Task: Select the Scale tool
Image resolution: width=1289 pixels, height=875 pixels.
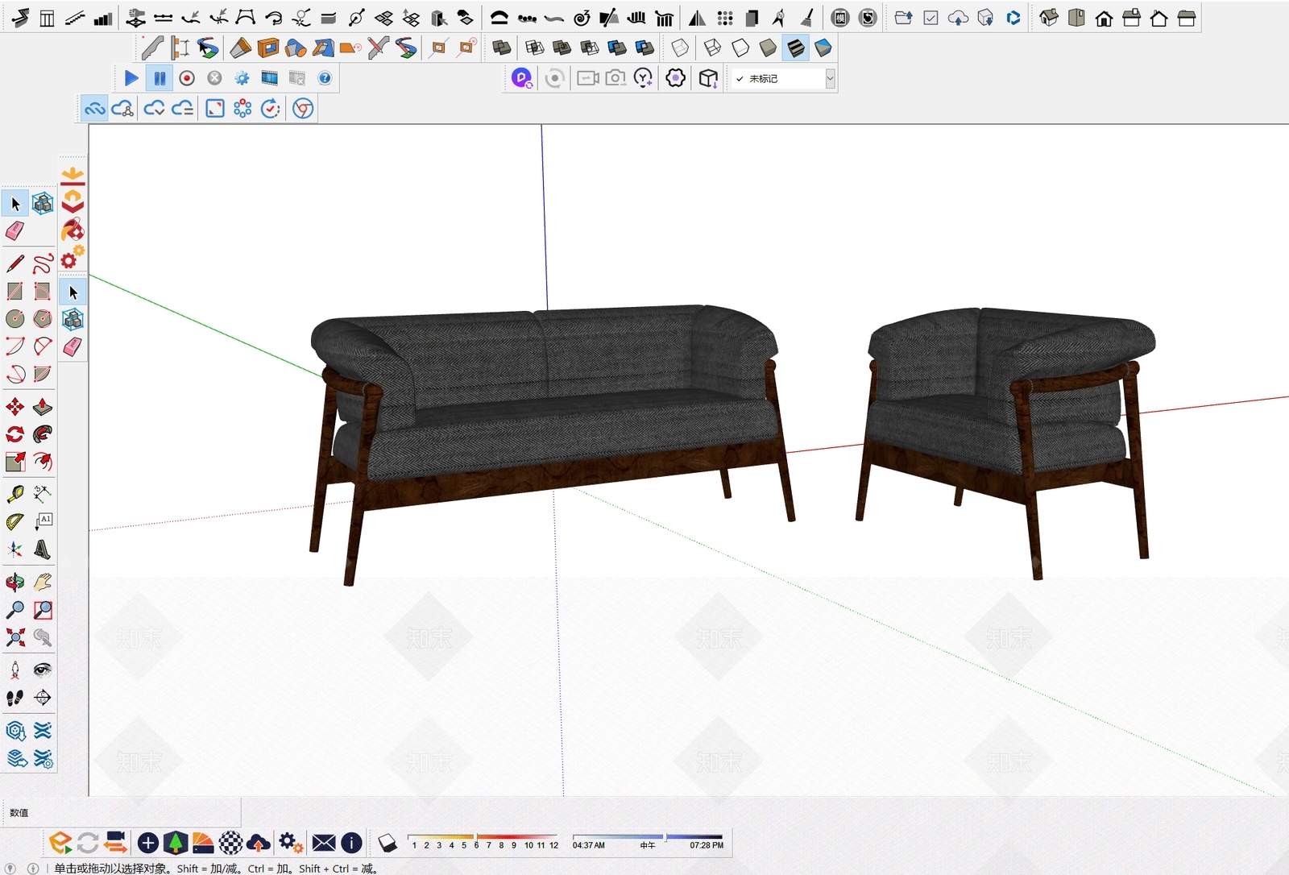Action: click(x=15, y=462)
